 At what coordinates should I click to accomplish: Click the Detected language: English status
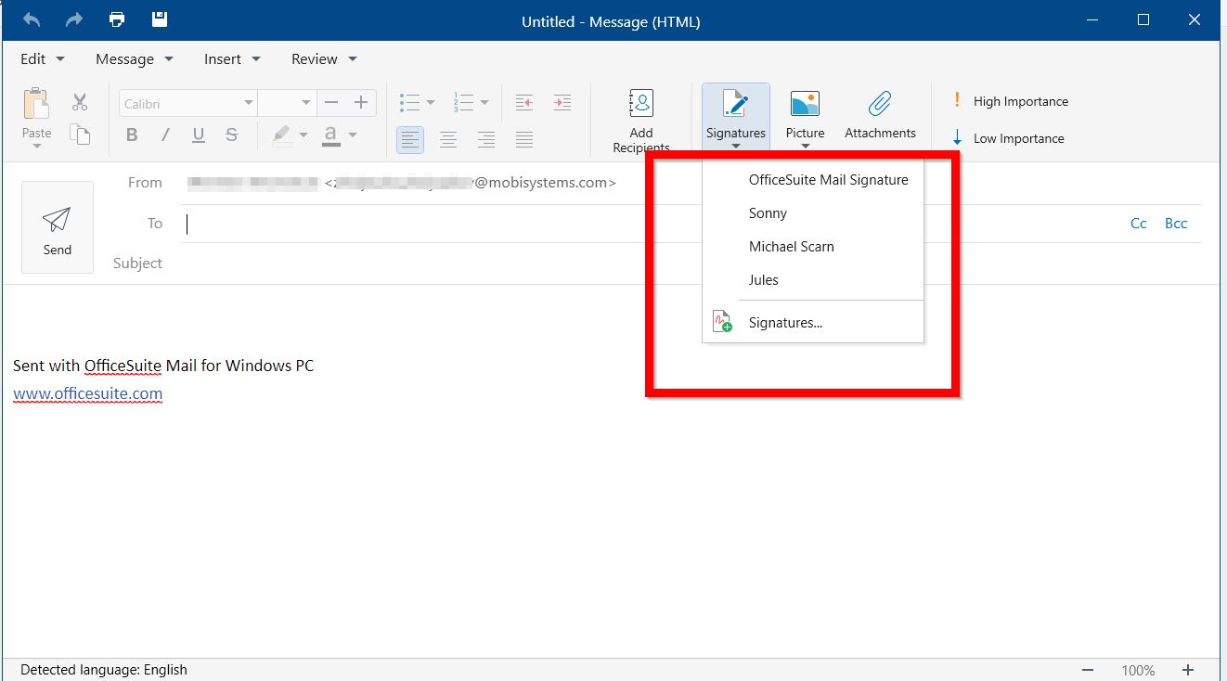[104, 670]
